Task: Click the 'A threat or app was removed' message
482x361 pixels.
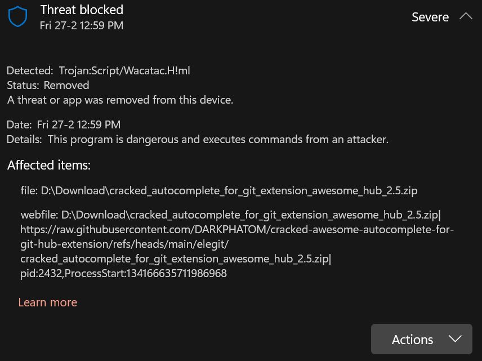Action: pyautogui.click(x=120, y=100)
